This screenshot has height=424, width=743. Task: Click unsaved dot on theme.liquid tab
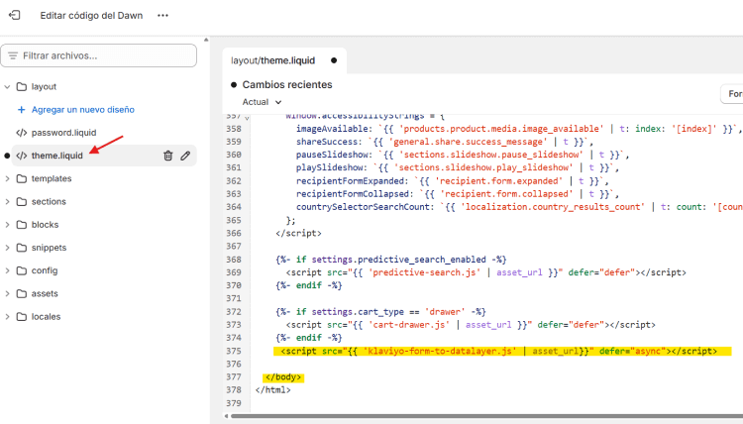click(334, 60)
